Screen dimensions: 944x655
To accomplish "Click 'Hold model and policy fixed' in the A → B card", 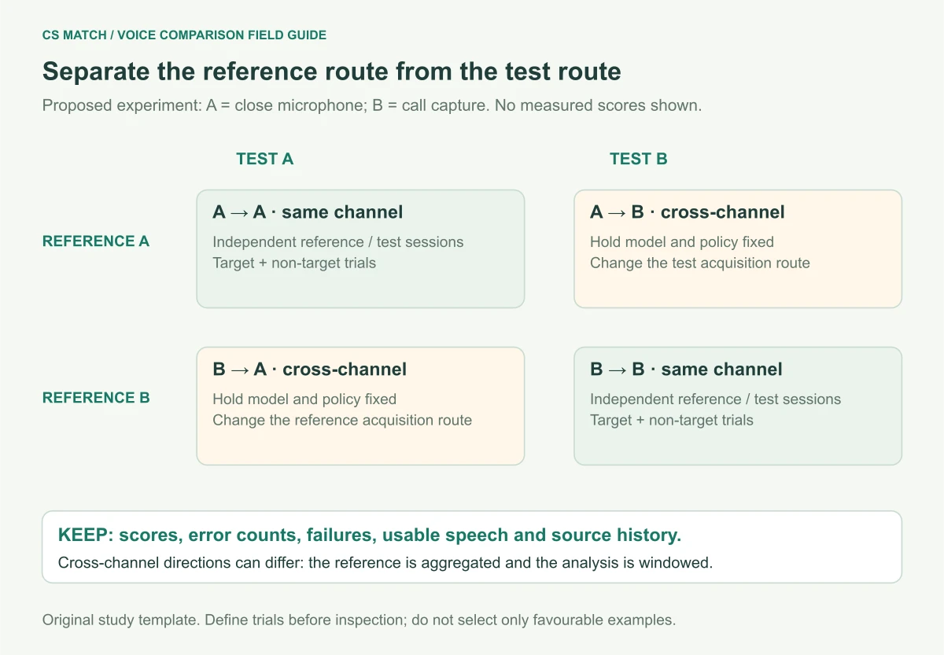I will [682, 242].
